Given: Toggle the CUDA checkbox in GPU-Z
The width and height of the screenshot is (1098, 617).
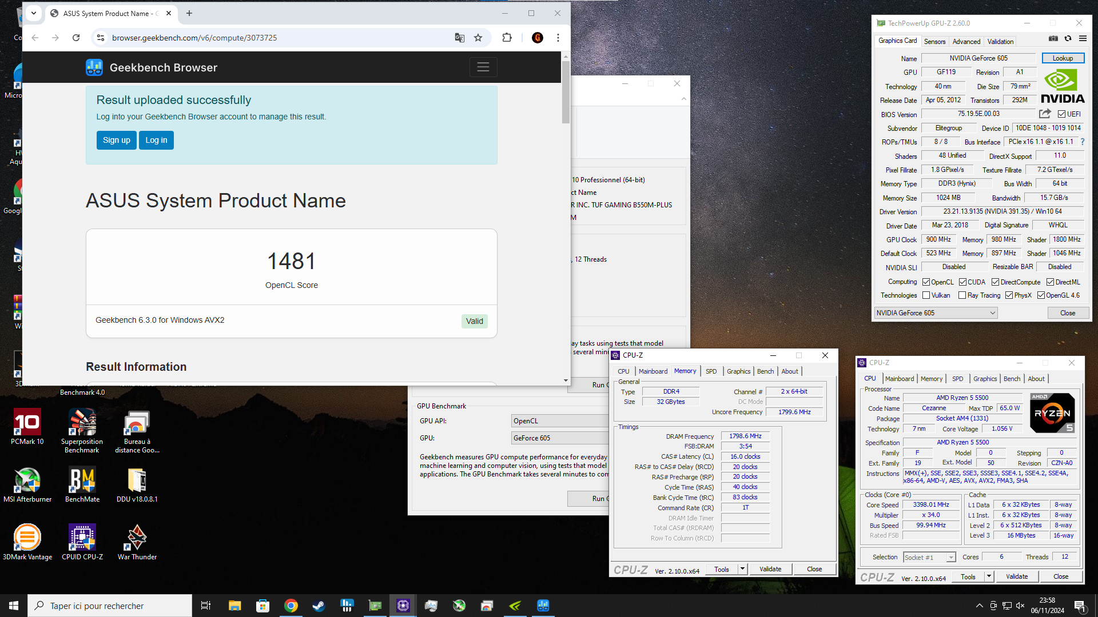Looking at the screenshot, I should click(x=962, y=282).
